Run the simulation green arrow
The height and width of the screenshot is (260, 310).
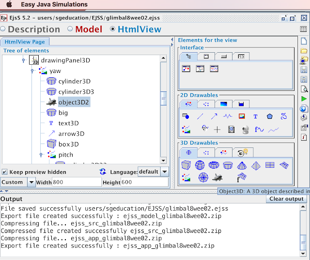[x=304, y=99]
